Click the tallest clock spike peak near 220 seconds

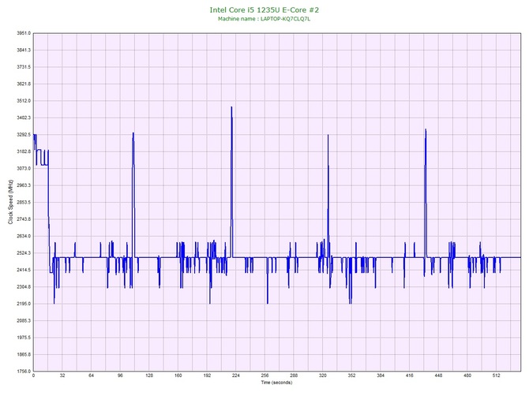tap(231, 107)
